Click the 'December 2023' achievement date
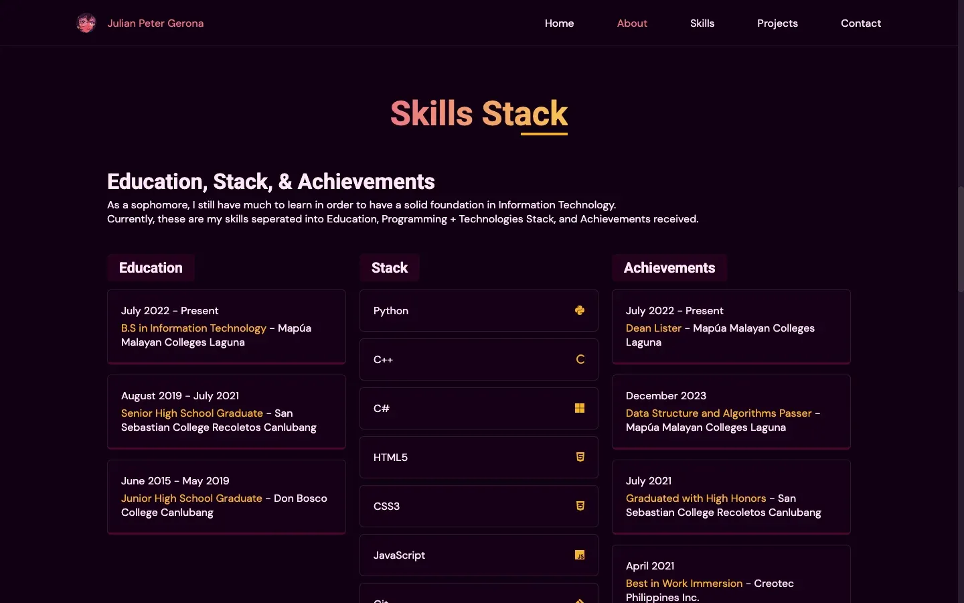 (x=666, y=395)
